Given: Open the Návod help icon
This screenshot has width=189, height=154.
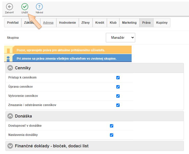Looking at the screenshot, I should coord(39,7).
